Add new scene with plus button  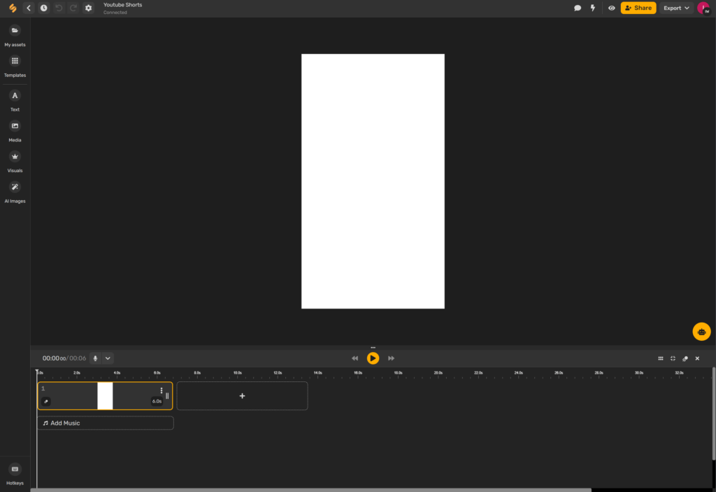click(242, 396)
